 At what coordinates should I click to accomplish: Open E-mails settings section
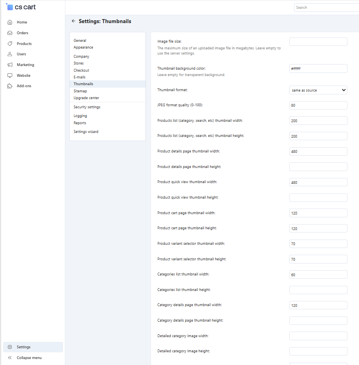point(79,77)
